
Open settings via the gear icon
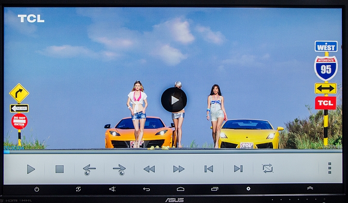[x=248, y=188]
